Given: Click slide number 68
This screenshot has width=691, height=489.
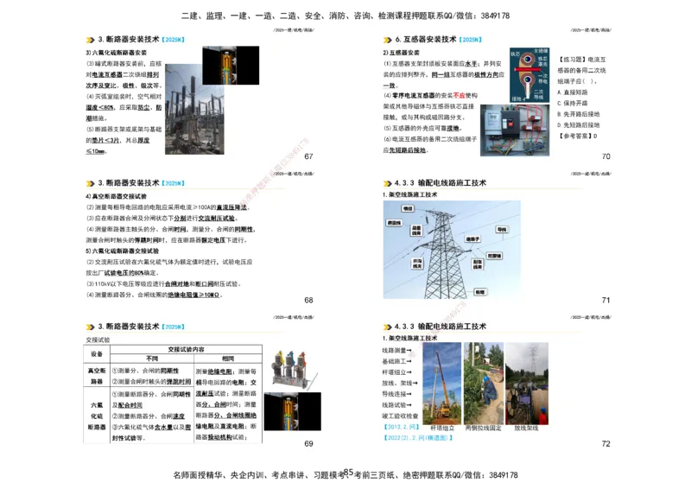Looking at the screenshot, I should tap(308, 301).
